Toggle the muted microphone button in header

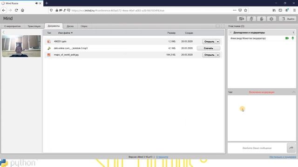click(x=251, y=19)
